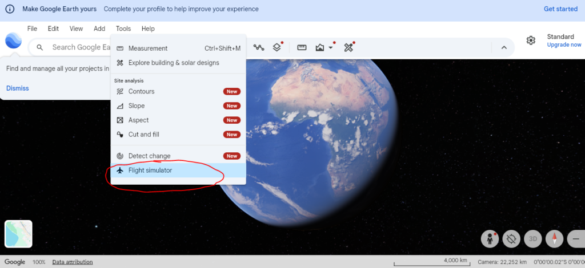Select the ruler measure tool icon
585x268 pixels.
[x=302, y=47]
